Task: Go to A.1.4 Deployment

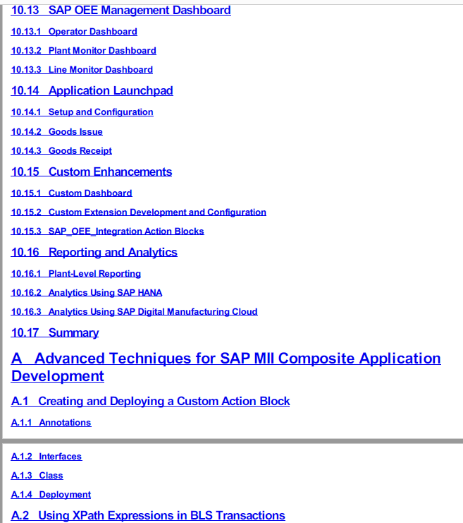Action: 51,494
